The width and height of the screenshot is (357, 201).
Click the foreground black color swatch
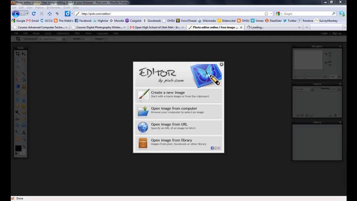18,148
